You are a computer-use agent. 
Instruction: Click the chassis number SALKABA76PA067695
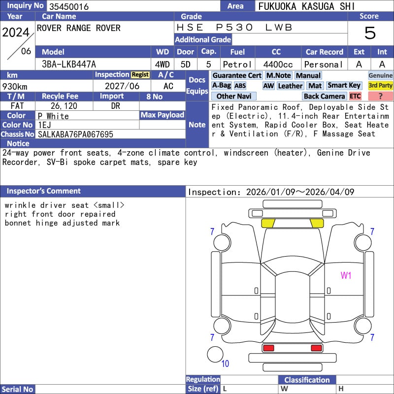coord(75,134)
